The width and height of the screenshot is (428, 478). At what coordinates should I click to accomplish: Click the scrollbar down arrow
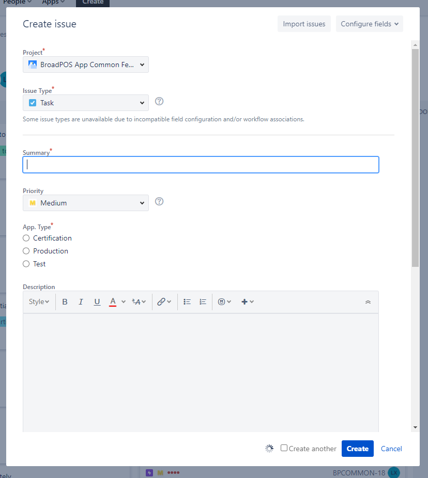(415, 427)
